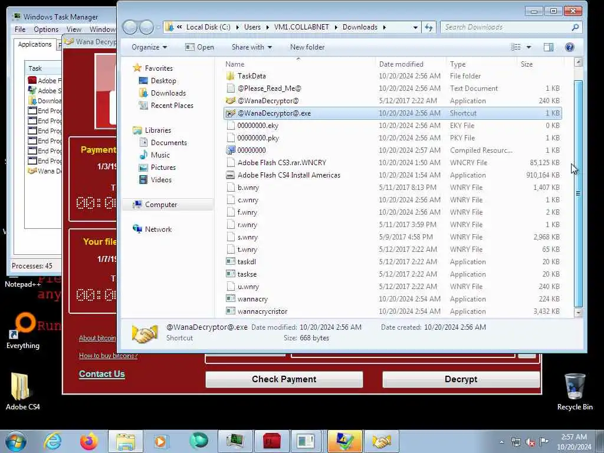This screenshot has width=604, height=453.
Task: Click the refresh address bar icon
Action: click(x=429, y=27)
